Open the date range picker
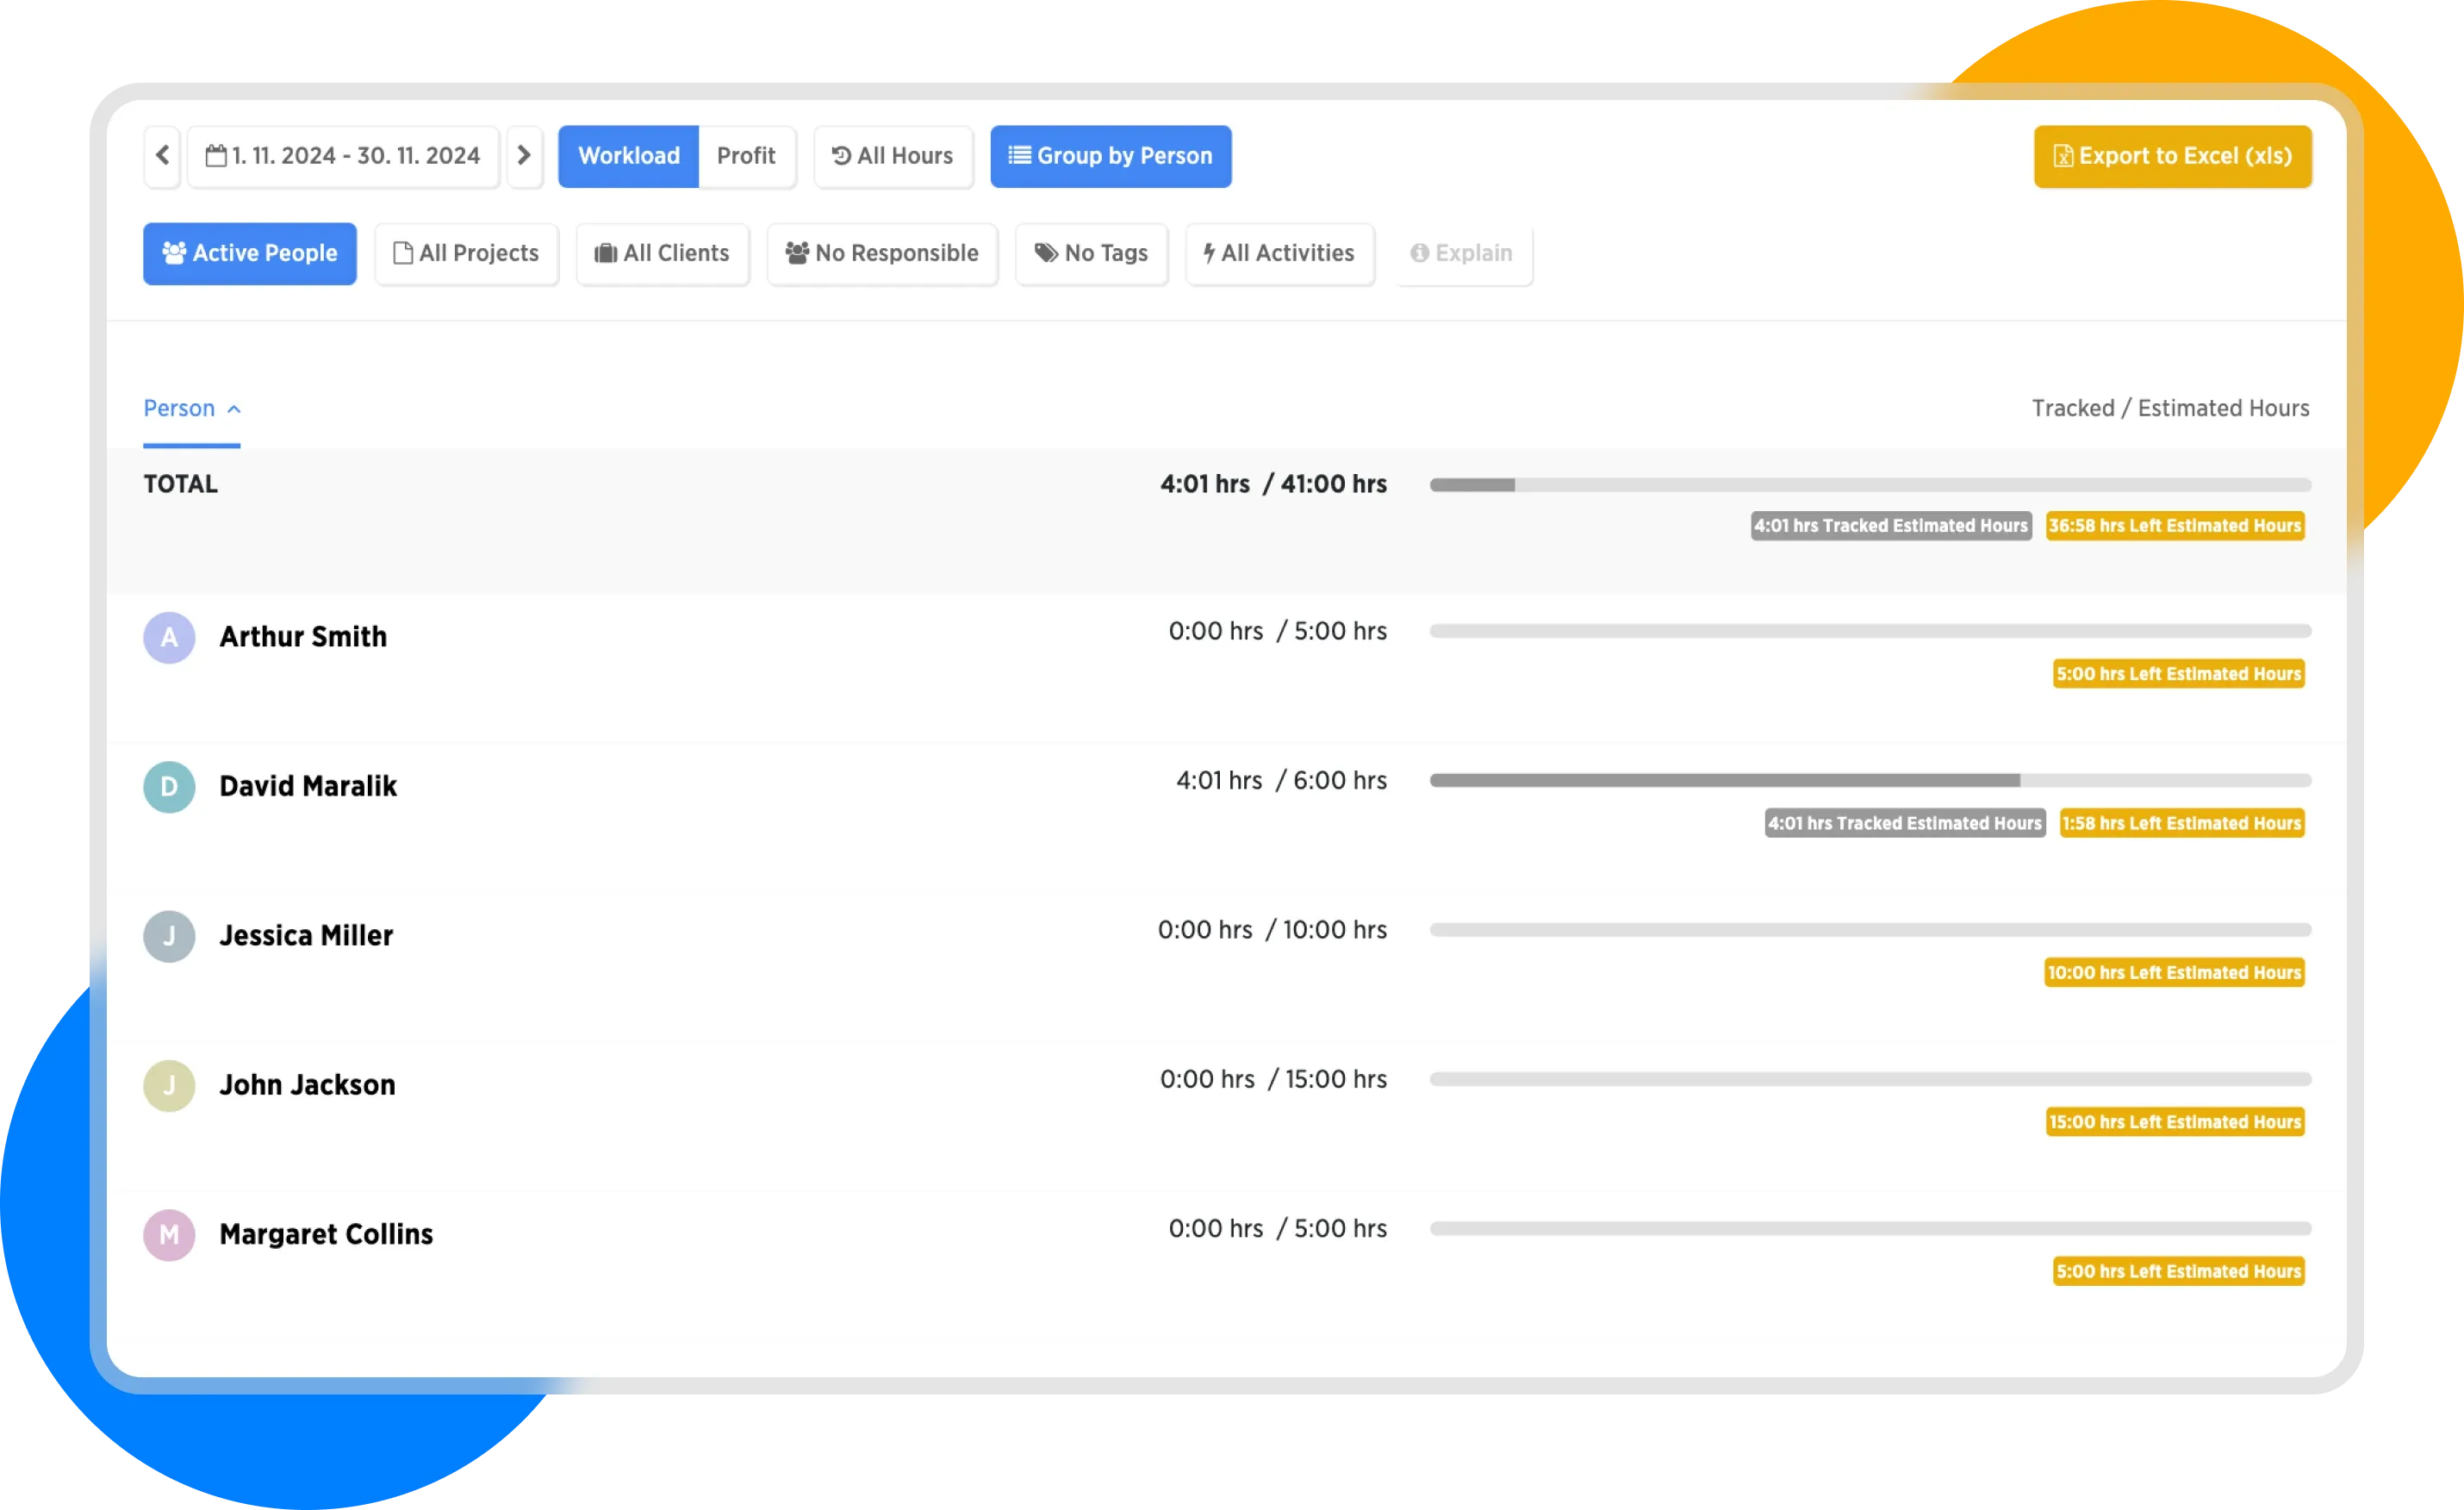The height and width of the screenshot is (1510, 2464). click(x=343, y=155)
